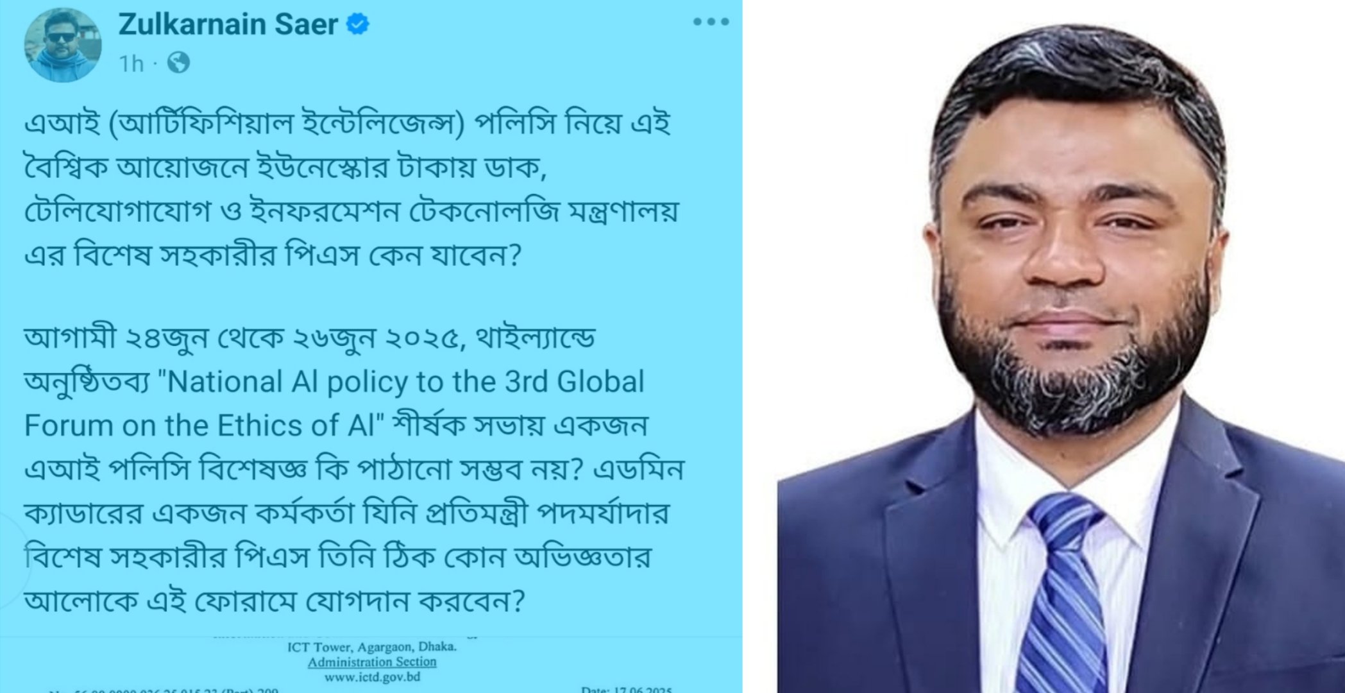This screenshot has width=1345, height=693.
Task: Open the attached ICT document image
Action: pos(371,665)
